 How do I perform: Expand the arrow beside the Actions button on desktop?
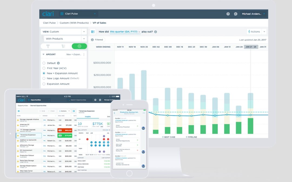264,32
